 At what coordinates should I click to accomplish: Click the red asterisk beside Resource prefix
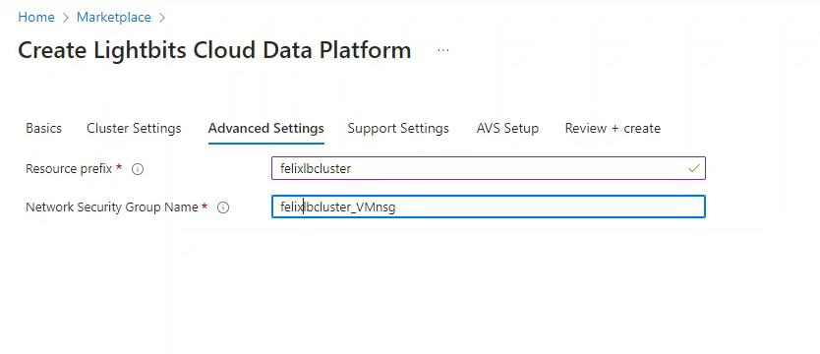point(119,167)
